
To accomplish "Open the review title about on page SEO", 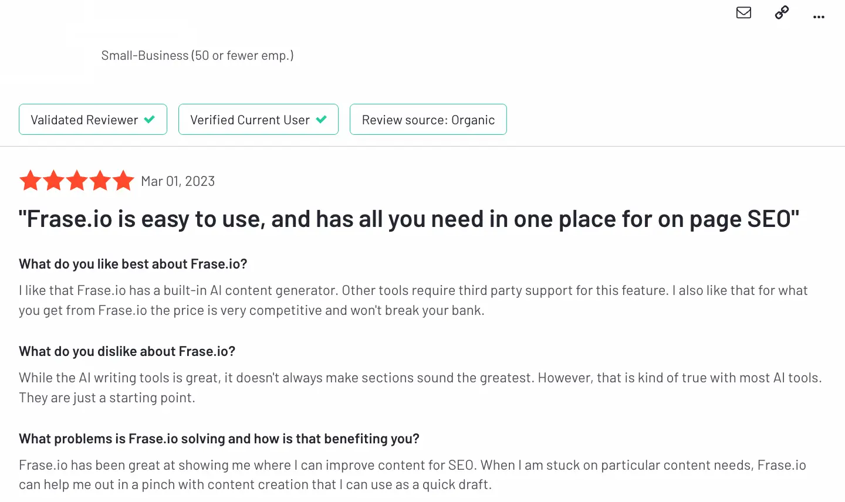I will tap(409, 219).
